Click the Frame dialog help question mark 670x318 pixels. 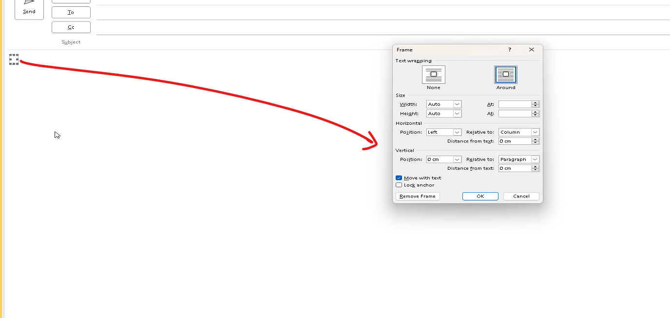tap(510, 50)
